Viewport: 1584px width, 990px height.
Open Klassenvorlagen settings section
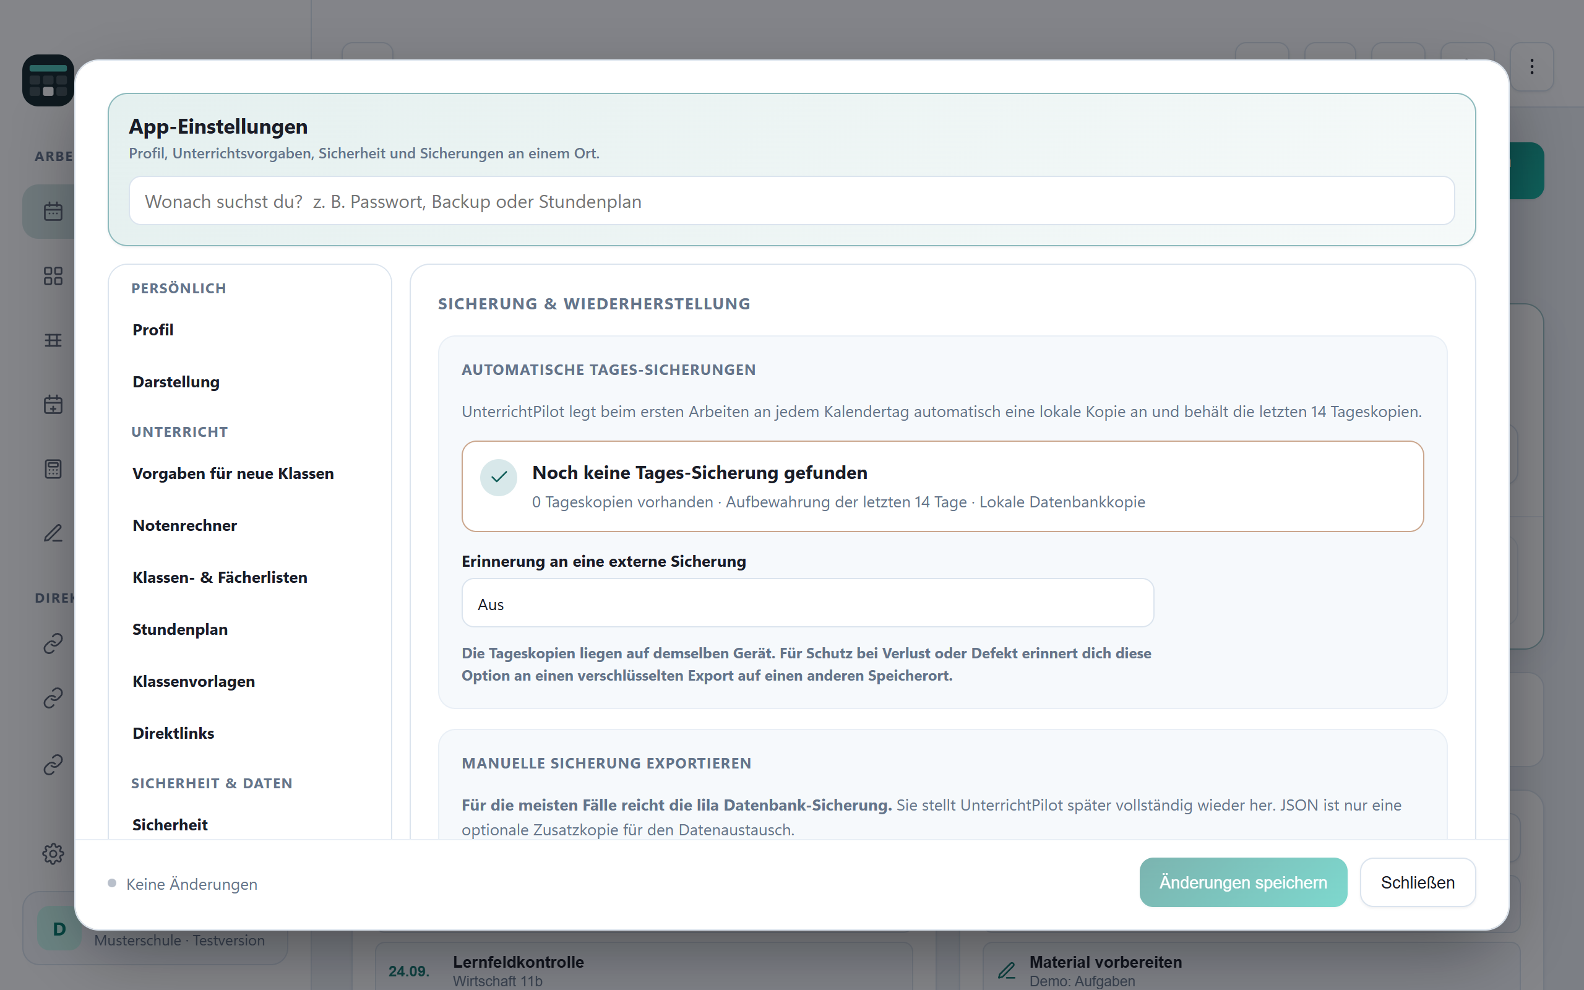point(193,681)
